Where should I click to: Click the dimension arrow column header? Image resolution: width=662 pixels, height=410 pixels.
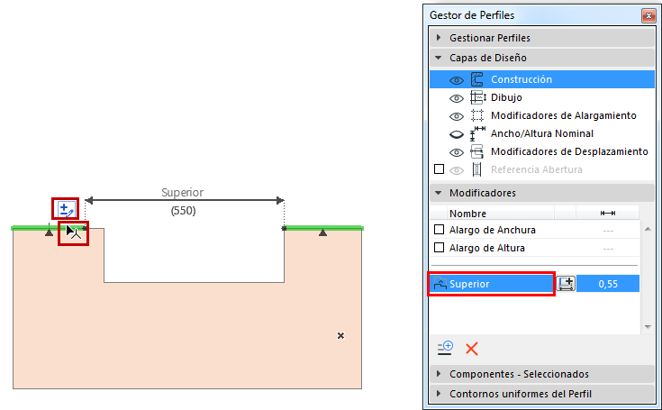tap(608, 214)
